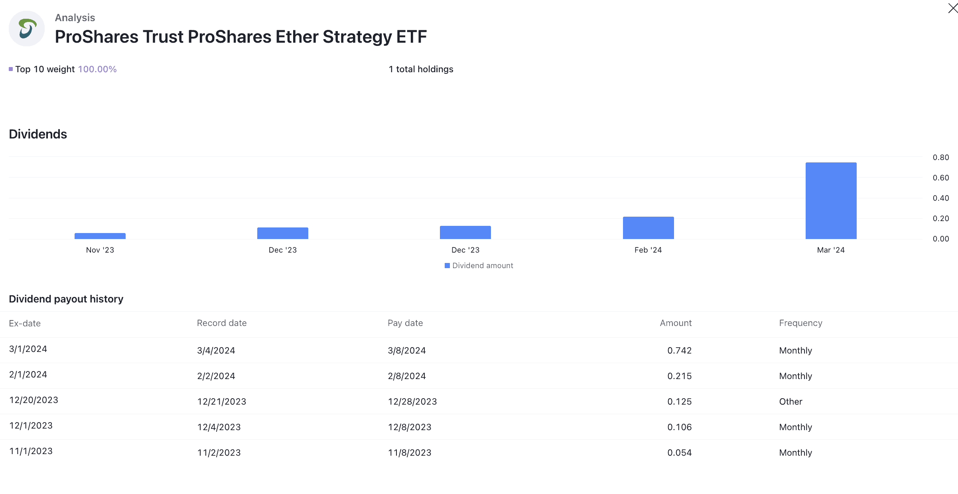Click the Mar '24 dividend bar

pyautogui.click(x=831, y=200)
